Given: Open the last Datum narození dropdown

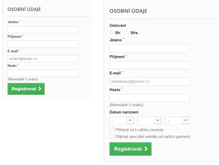Looking at the screenshot, I should (177, 120).
